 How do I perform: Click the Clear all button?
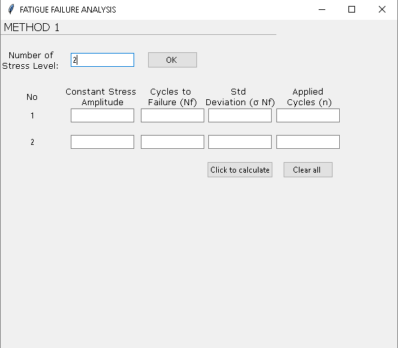tap(308, 169)
